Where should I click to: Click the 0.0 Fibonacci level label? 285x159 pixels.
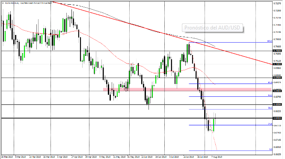tap(270, 149)
